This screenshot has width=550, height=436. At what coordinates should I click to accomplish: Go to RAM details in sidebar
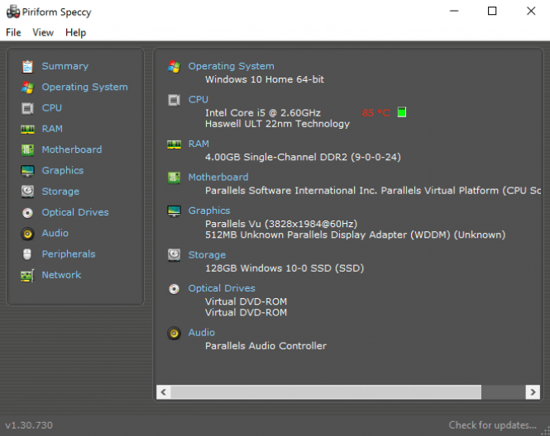(x=52, y=129)
